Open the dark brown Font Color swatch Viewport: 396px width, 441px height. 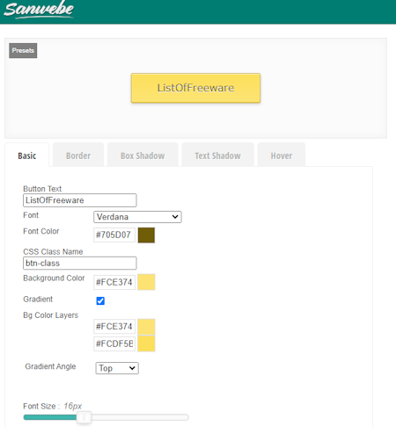coord(146,235)
